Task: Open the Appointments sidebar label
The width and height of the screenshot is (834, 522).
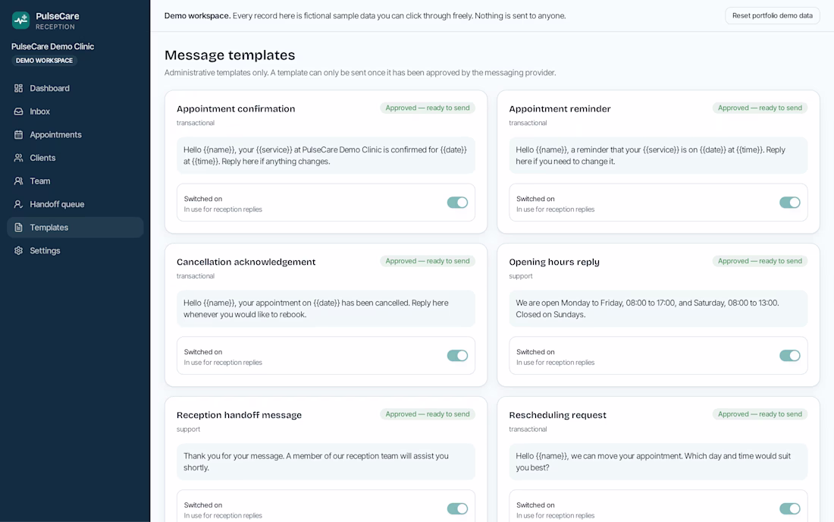Action: 56,134
